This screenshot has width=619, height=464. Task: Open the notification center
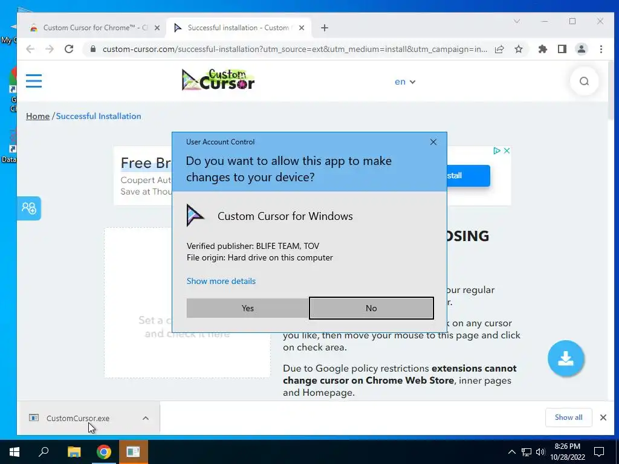tap(599, 452)
